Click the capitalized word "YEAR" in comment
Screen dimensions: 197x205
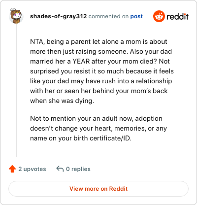click(81, 61)
